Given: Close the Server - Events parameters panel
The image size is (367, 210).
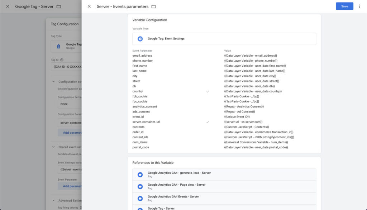Looking at the screenshot, I should [89, 6].
